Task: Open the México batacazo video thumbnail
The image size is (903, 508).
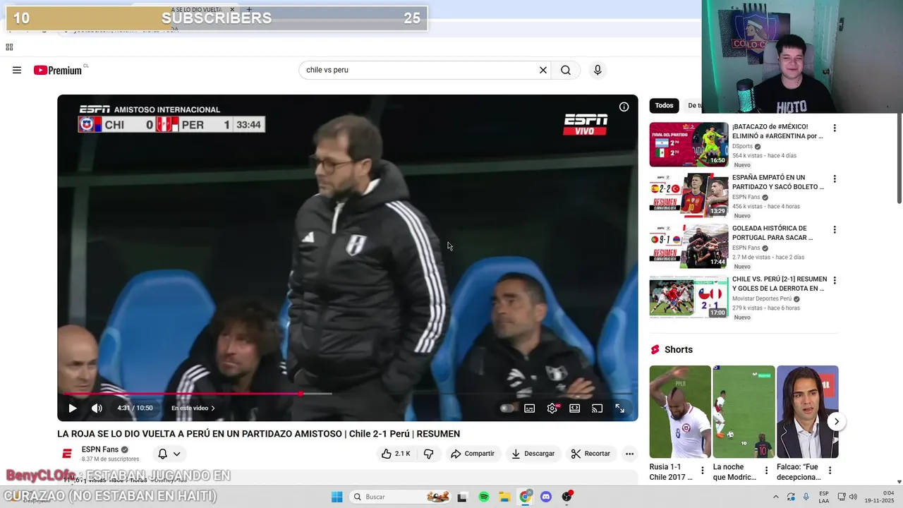Action: tap(689, 145)
